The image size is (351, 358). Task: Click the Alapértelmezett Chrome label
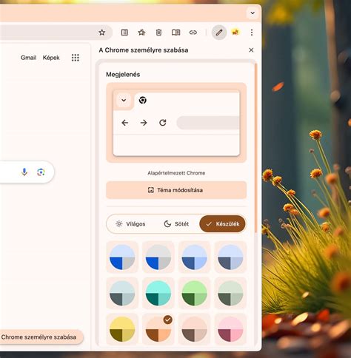click(176, 173)
